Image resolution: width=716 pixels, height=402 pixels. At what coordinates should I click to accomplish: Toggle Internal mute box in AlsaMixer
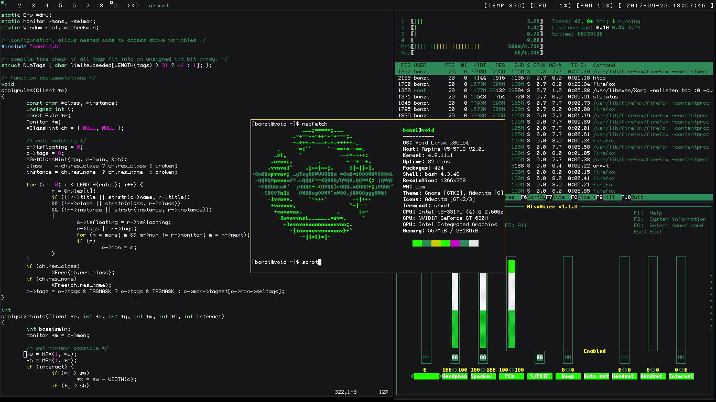[681, 358]
